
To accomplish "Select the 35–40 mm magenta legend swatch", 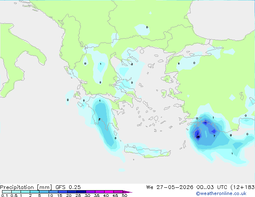I will pyautogui.click(x=100, y=192).
